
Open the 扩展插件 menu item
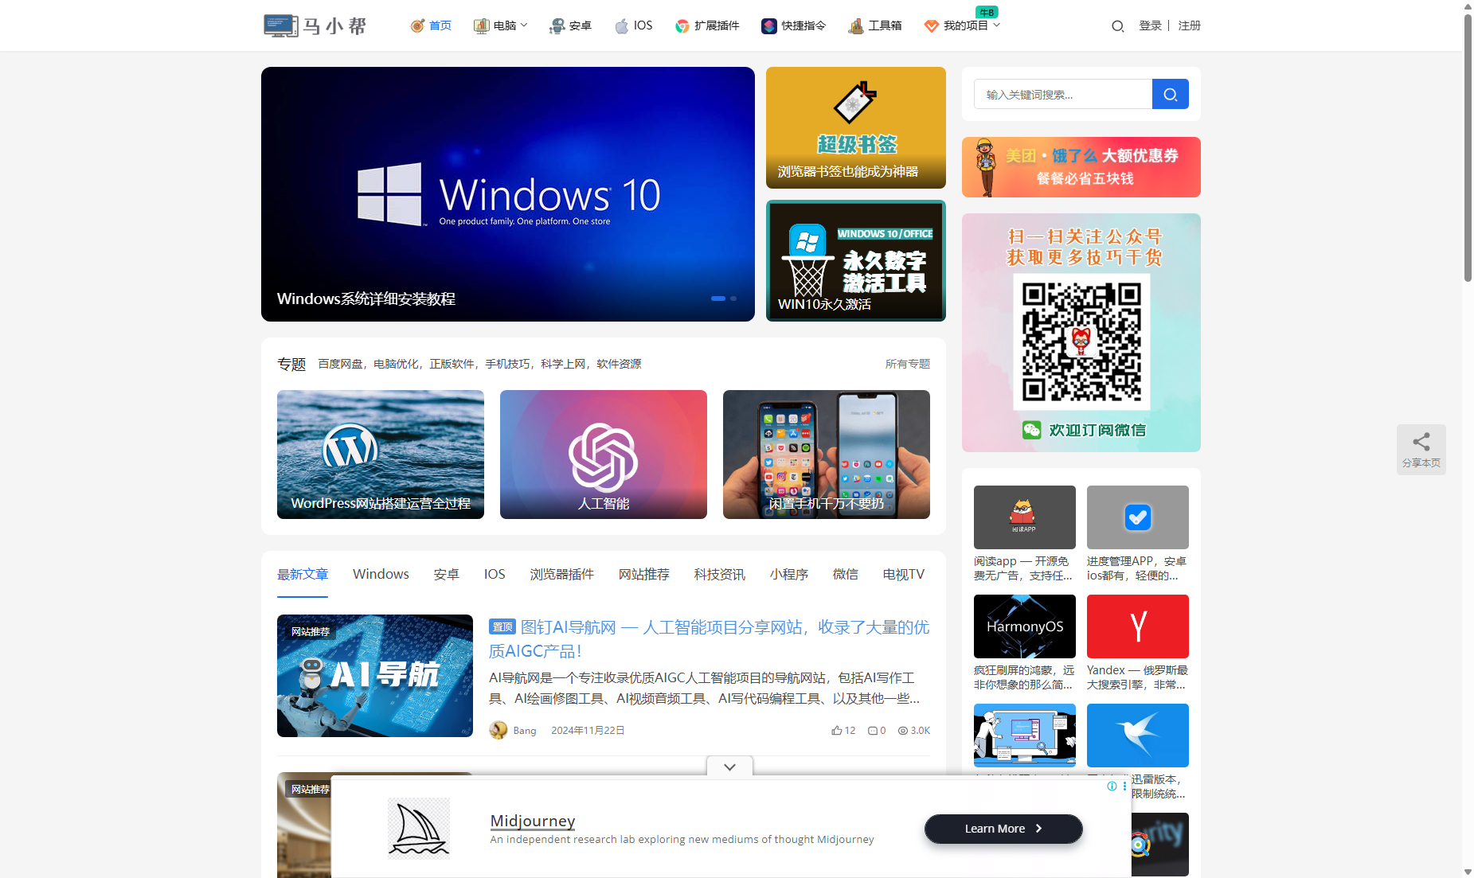pyautogui.click(x=706, y=25)
